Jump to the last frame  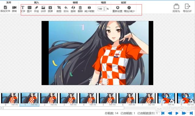pyautogui.click(x=191, y=113)
